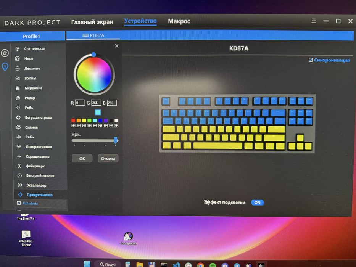This screenshot has width=356, height=267.
Task: Save custom color under the cyan swatch
Action: coord(95,125)
